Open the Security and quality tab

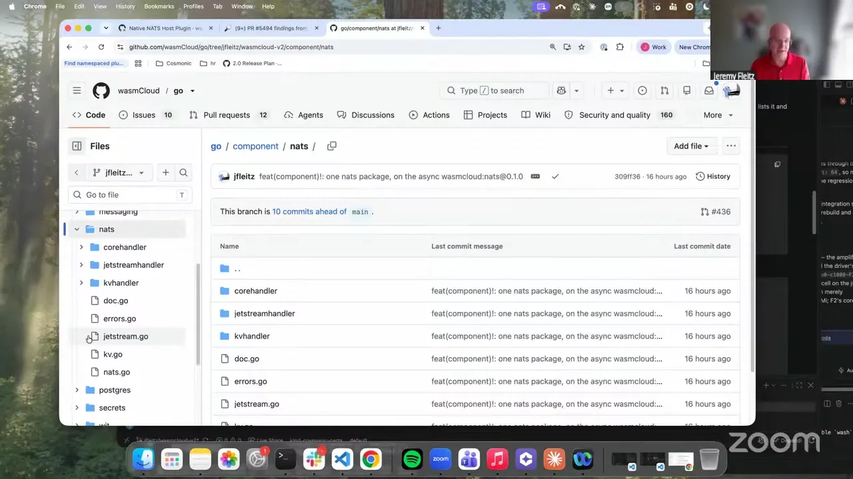point(618,115)
